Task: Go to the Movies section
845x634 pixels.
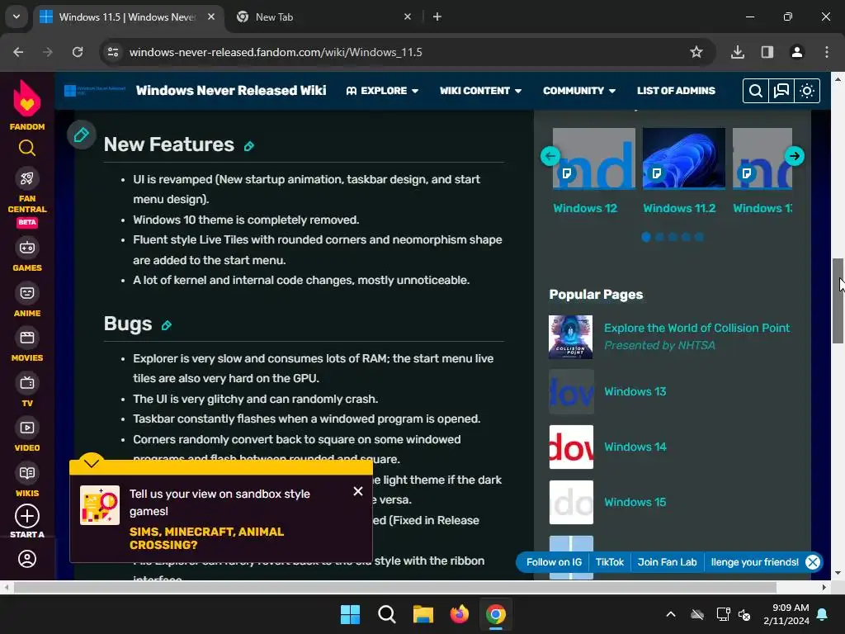Action: pos(27,345)
